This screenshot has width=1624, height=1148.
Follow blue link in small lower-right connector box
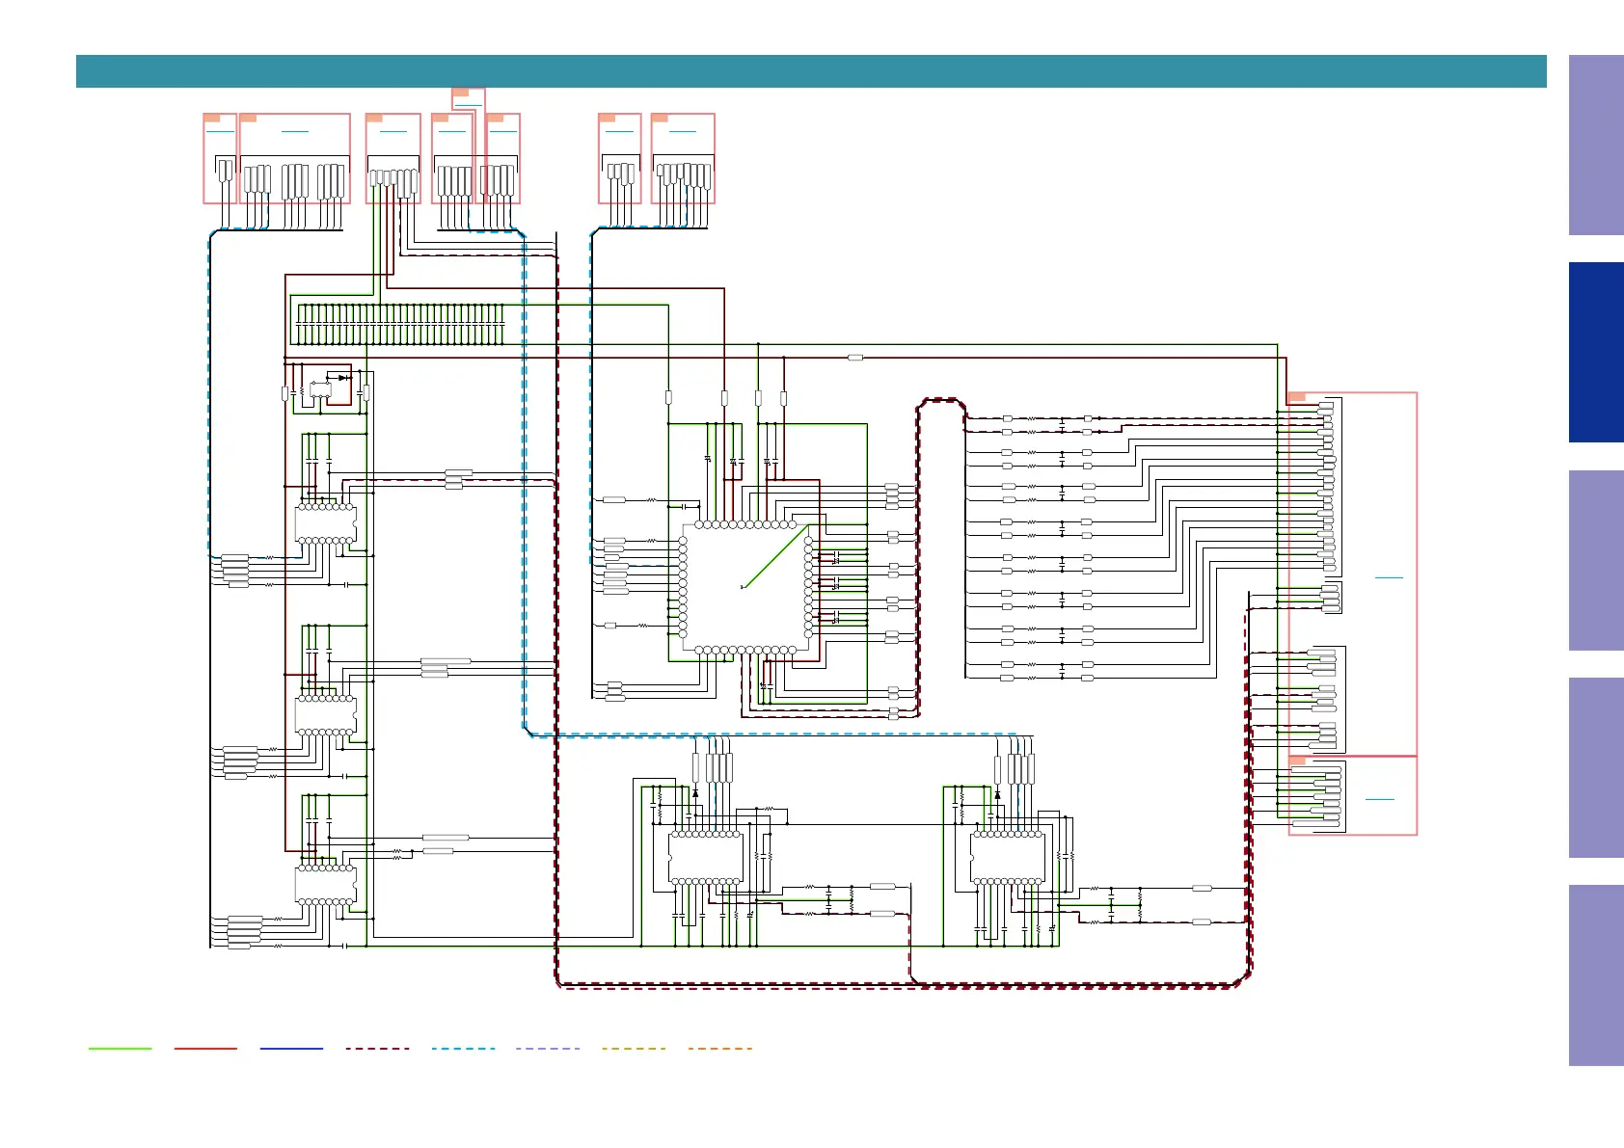[x=1379, y=799]
